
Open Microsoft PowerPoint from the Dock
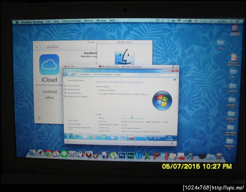click(156, 156)
